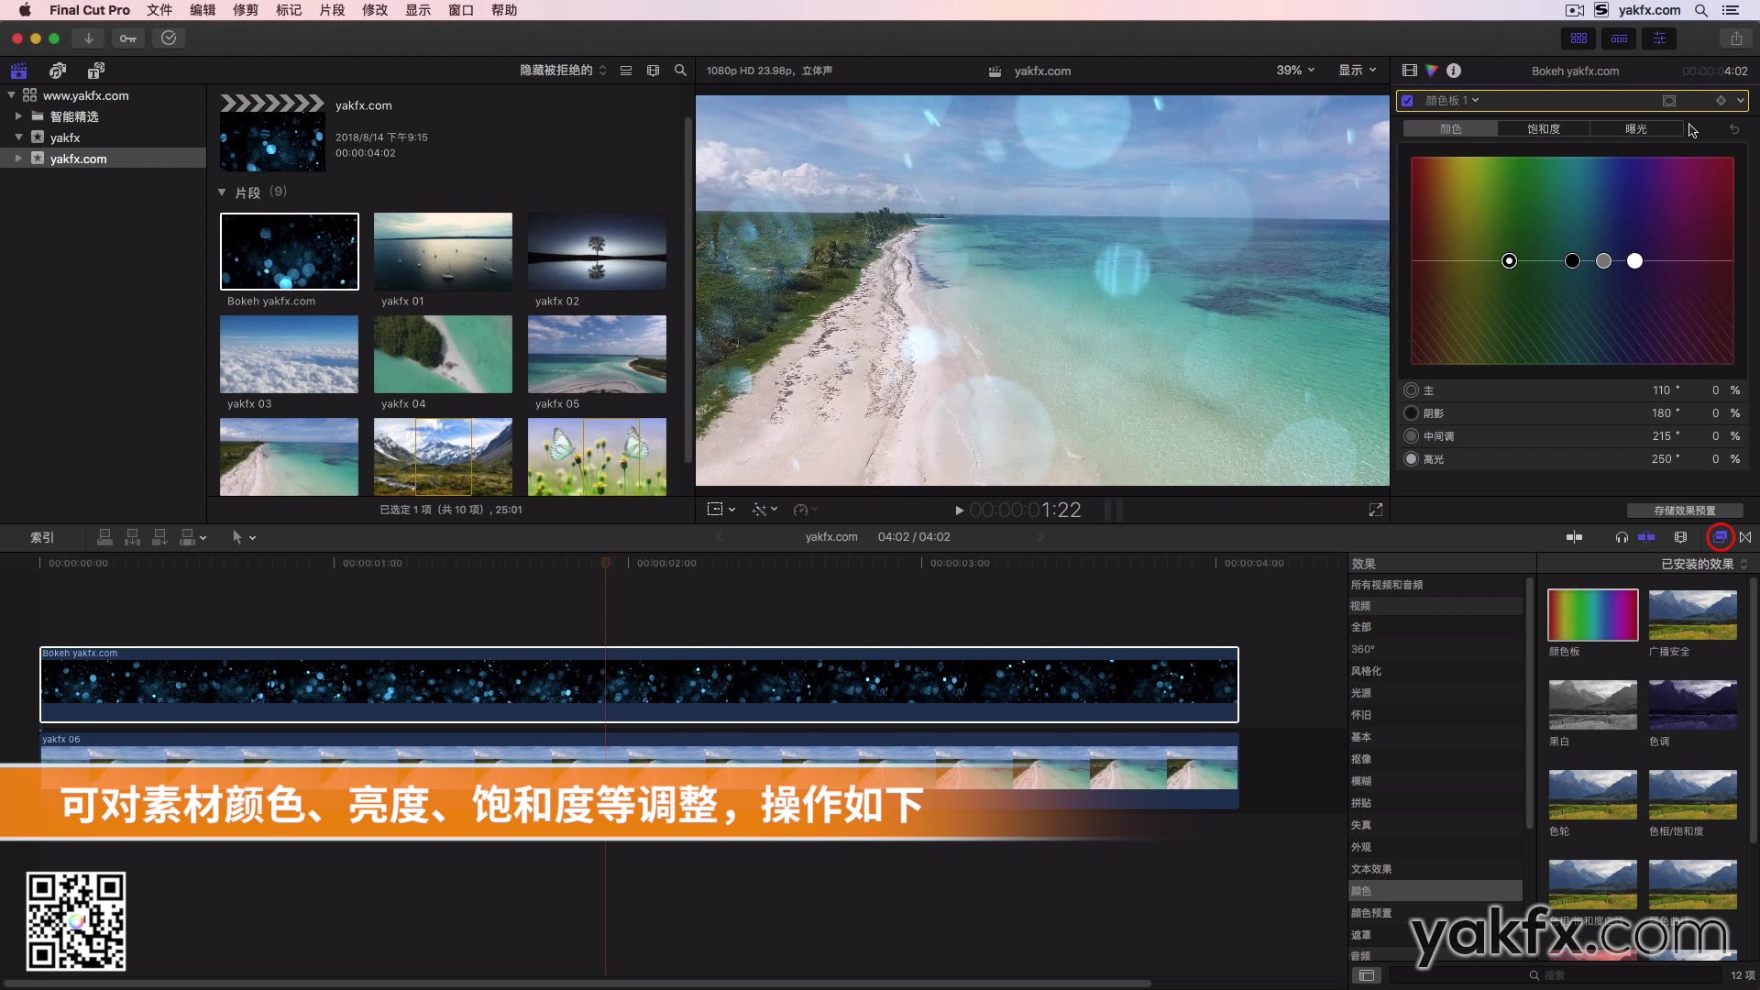Open the Video inspector
The width and height of the screenshot is (1760, 990).
point(1408,71)
